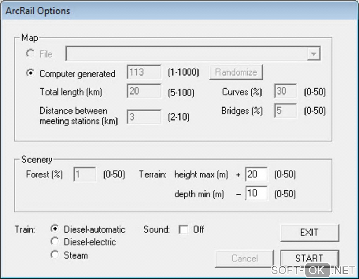Click the (1-1000) range hint
359x279 pixels.
coord(183,72)
